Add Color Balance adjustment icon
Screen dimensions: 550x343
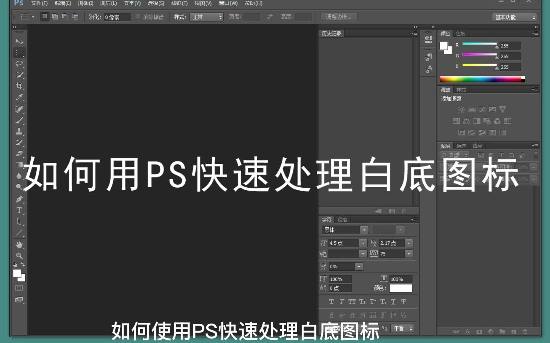[466, 121]
